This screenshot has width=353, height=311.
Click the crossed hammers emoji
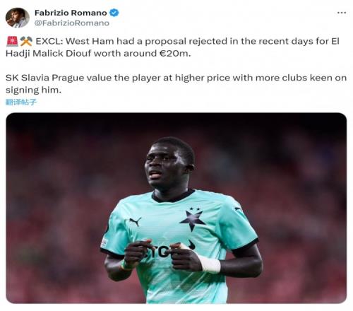26,42
